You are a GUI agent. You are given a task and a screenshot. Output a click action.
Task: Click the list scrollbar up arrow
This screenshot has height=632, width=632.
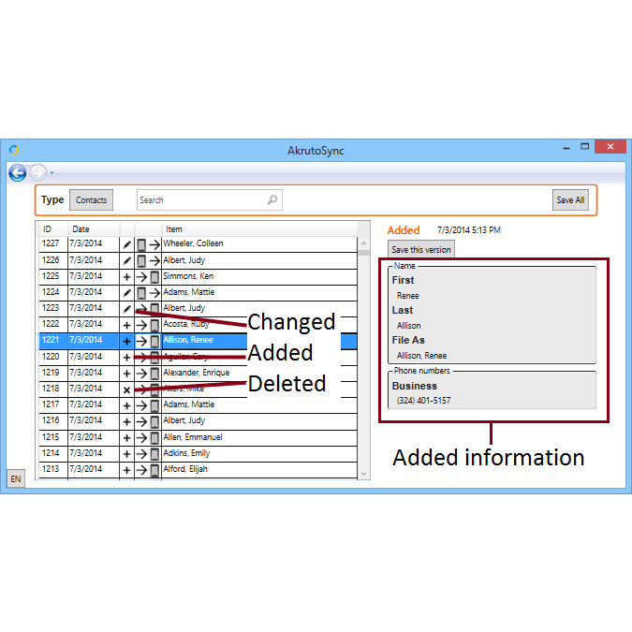click(363, 243)
